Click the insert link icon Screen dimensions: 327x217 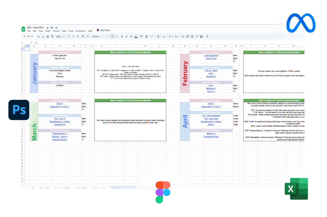click(183, 36)
